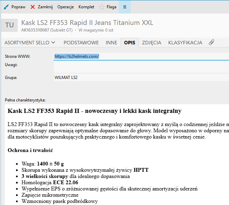Click the Grupa field WILMAT LS2

click(141, 78)
